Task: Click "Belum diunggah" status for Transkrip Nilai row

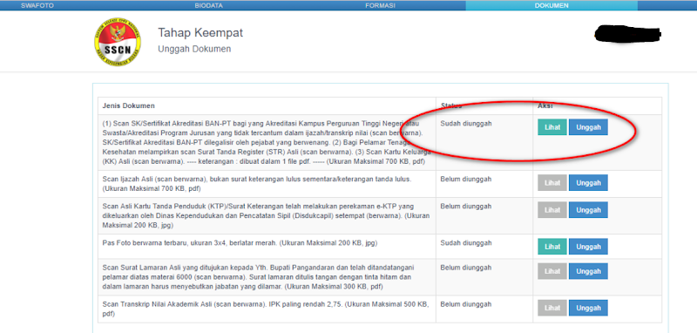Action: click(466, 304)
